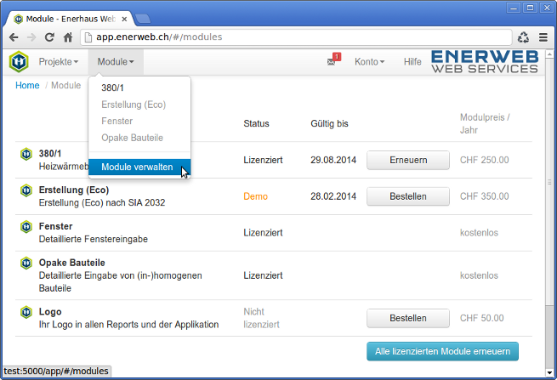This screenshot has width=557, height=380.
Task: Click the Enerweb logo icon in navbar
Action: coord(19,61)
